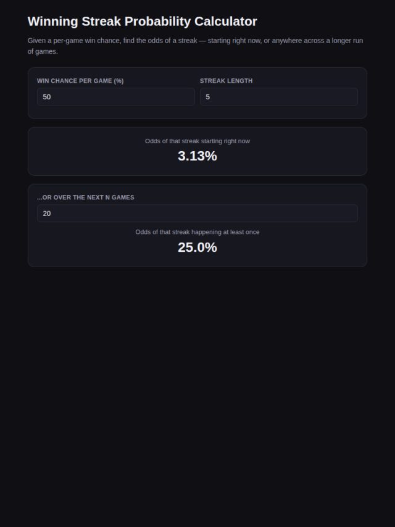Image resolution: width=395 pixels, height=527 pixels.
Task: Select the 25.0% result value
Action: [x=197, y=247]
